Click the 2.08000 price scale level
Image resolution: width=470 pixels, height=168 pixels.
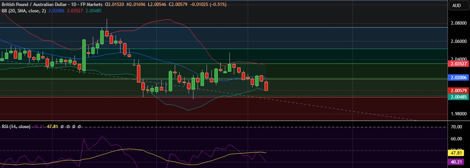[x=458, y=23]
